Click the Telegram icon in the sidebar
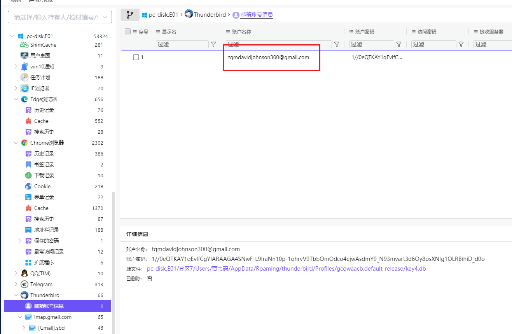This screenshot has width=512, height=334. point(24,284)
